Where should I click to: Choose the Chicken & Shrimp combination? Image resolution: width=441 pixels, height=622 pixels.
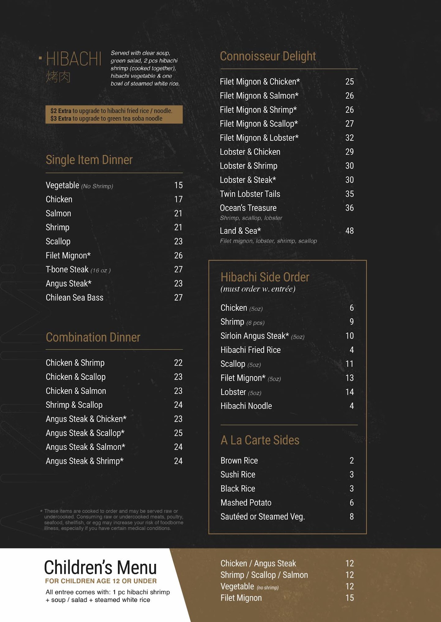(x=75, y=363)
